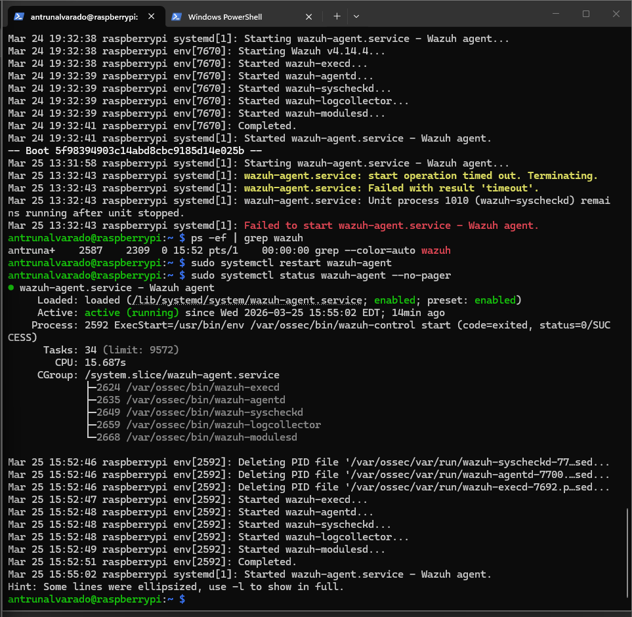
Task: Click the '2649 /var/ossec/bin/wazuh-syscheckd' process line
Action: (x=200, y=412)
